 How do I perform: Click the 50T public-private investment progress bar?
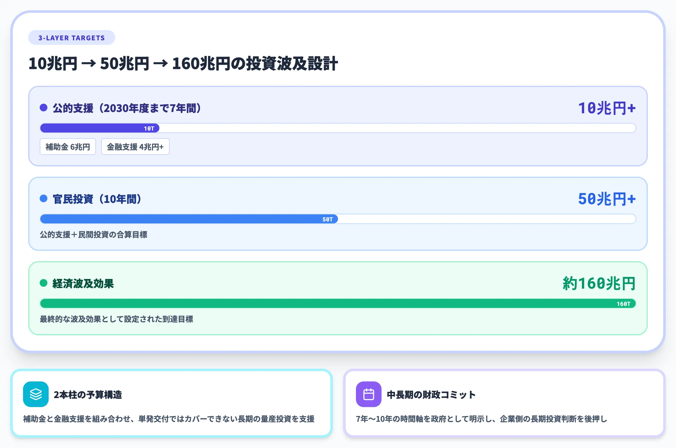[x=338, y=219]
